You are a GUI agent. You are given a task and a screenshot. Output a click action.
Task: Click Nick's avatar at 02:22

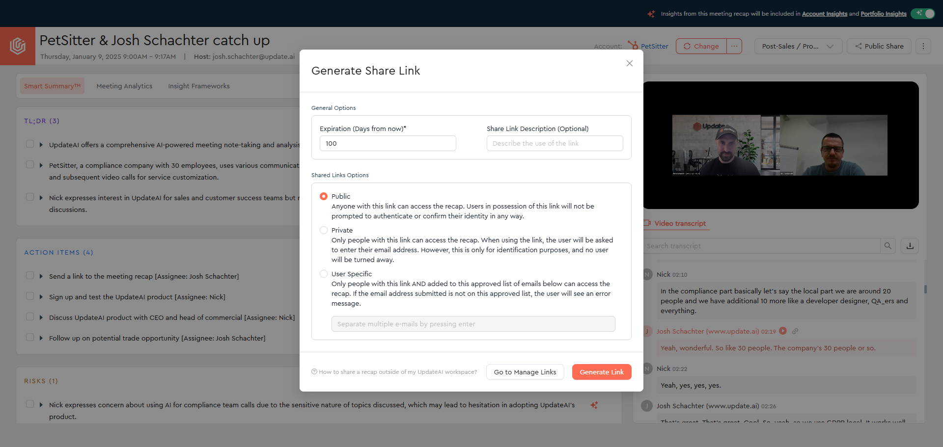point(647,368)
